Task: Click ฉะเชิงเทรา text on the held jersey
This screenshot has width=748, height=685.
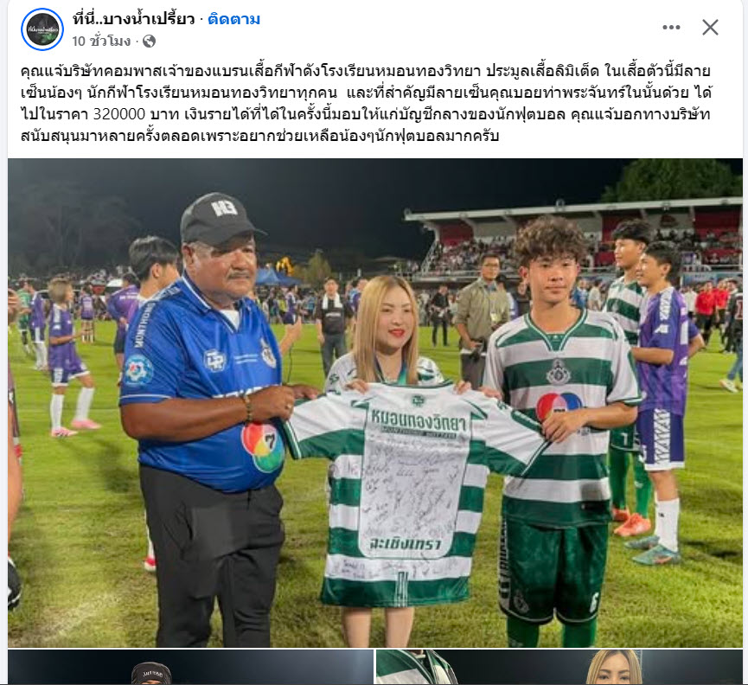Action: [406, 544]
